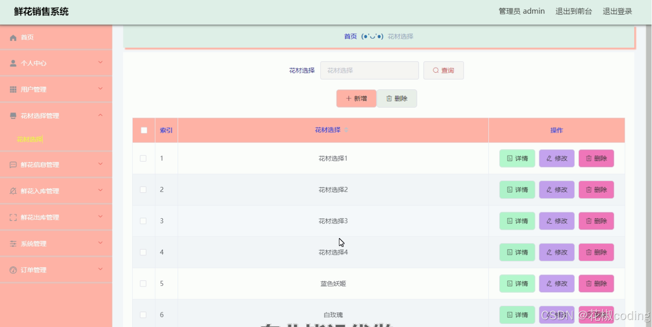Click the chat icon for 鲜花信息管理
The width and height of the screenshot is (652, 327).
(x=13, y=165)
